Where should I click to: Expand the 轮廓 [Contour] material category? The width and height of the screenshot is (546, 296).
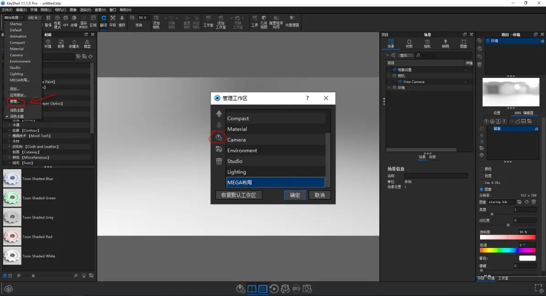click(x=9, y=130)
